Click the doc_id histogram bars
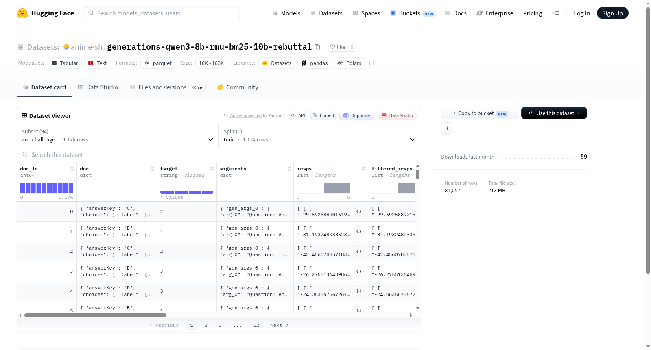Image resolution: width=651 pixels, height=350 pixels. click(x=47, y=188)
